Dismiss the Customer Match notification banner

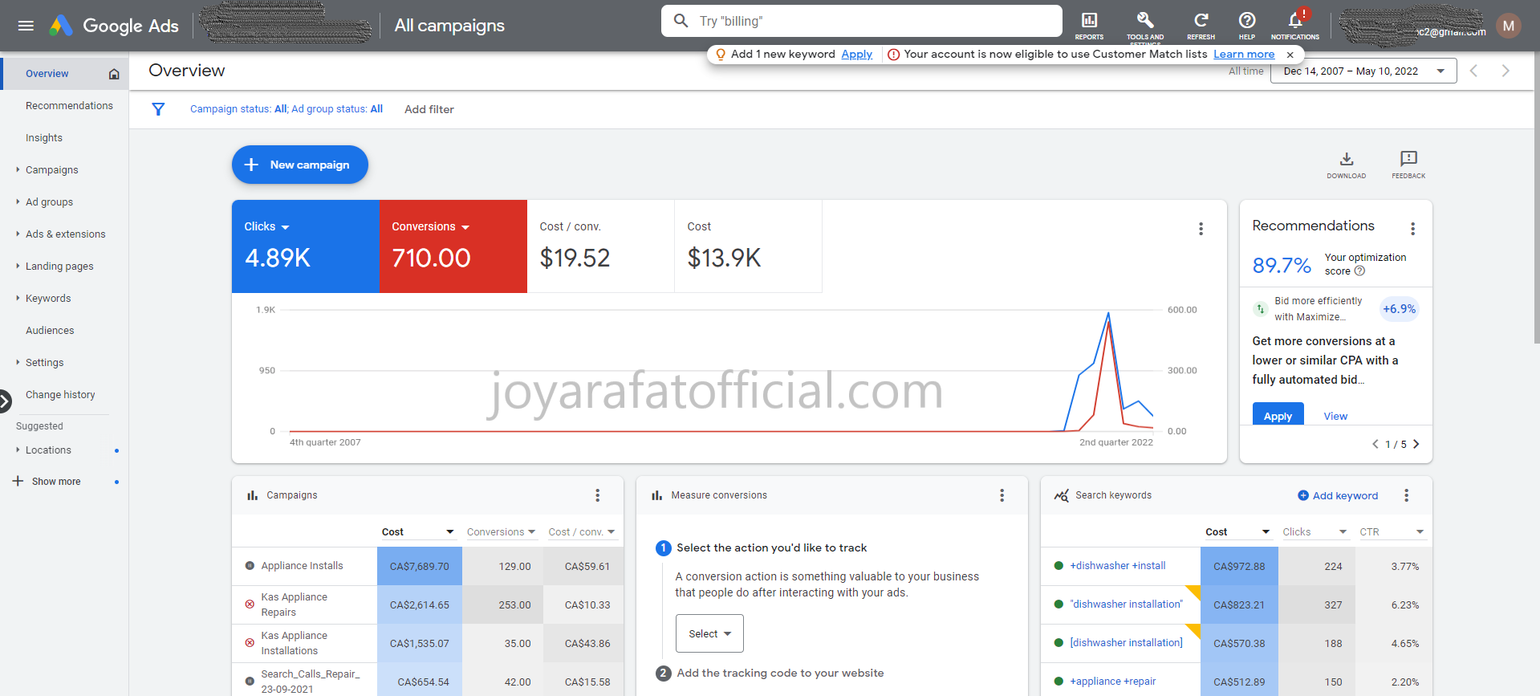1290,55
